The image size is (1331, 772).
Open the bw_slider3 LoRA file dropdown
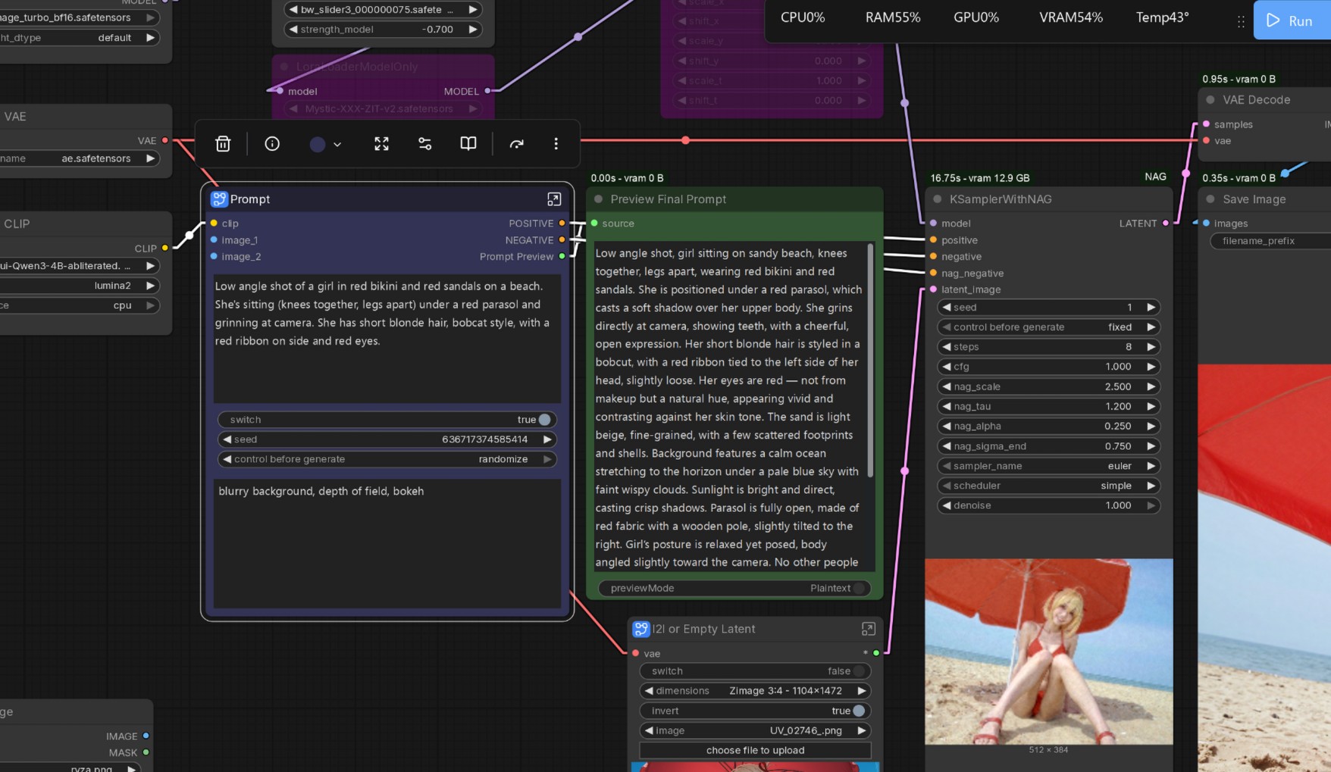coord(383,9)
